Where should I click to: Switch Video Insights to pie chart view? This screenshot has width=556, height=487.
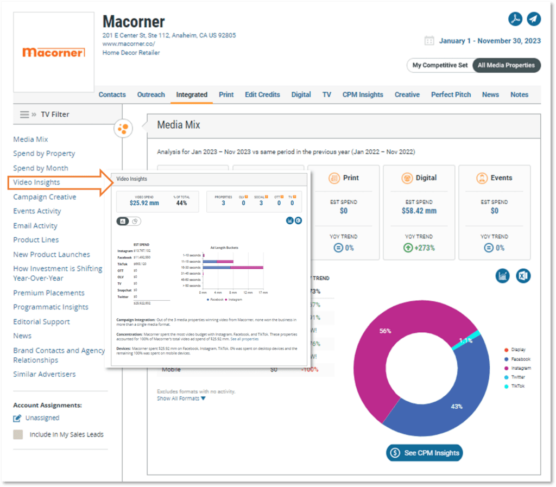(x=135, y=222)
